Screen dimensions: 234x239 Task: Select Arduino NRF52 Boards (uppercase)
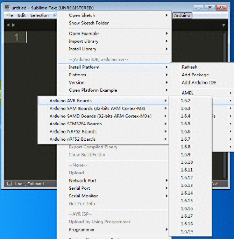click(103, 131)
